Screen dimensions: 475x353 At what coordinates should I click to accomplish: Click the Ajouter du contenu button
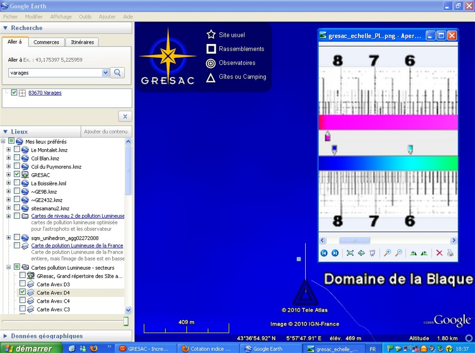click(x=106, y=132)
